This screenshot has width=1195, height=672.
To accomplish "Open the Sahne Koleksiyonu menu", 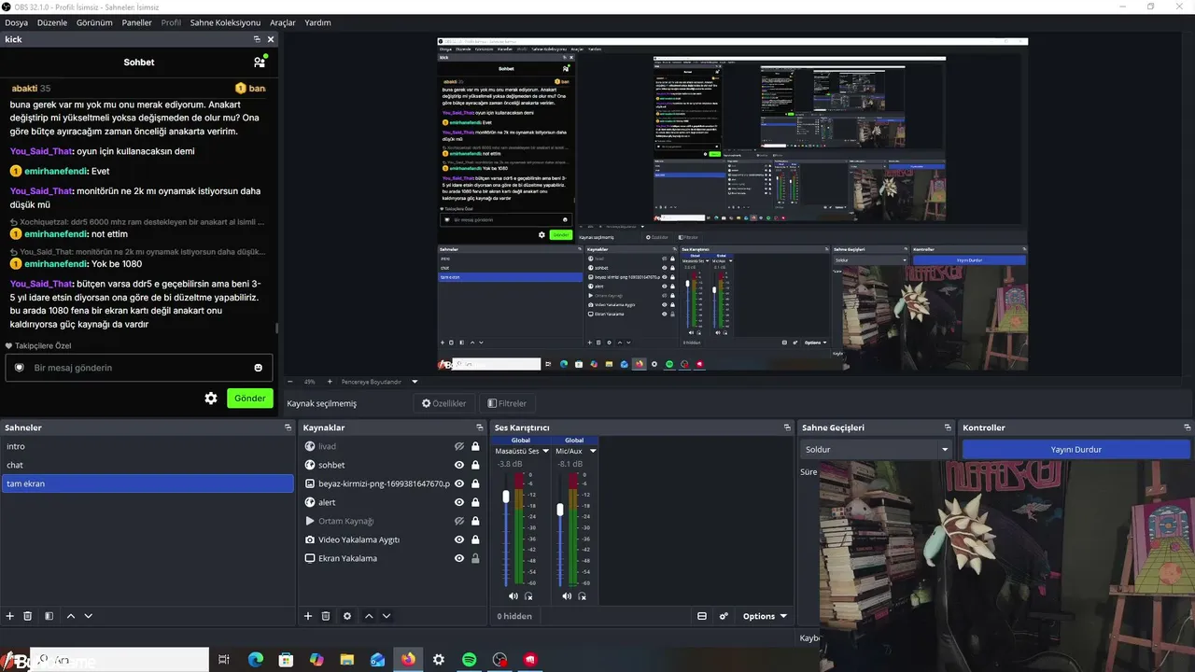I will pyautogui.click(x=225, y=22).
